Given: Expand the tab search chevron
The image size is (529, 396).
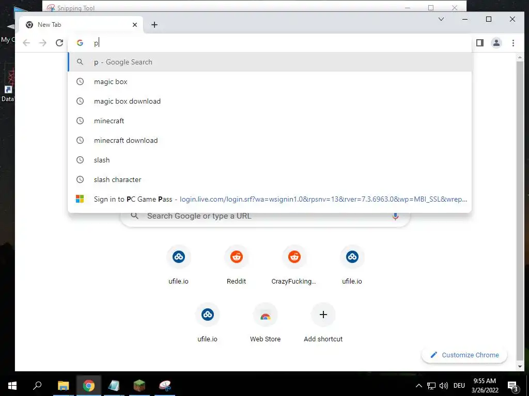Looking at the screenshot, I should 441,19.
